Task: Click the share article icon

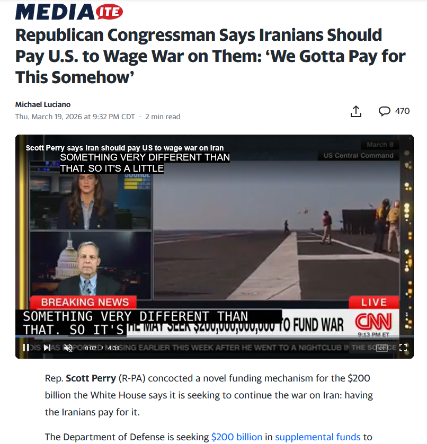Action: 356,111
